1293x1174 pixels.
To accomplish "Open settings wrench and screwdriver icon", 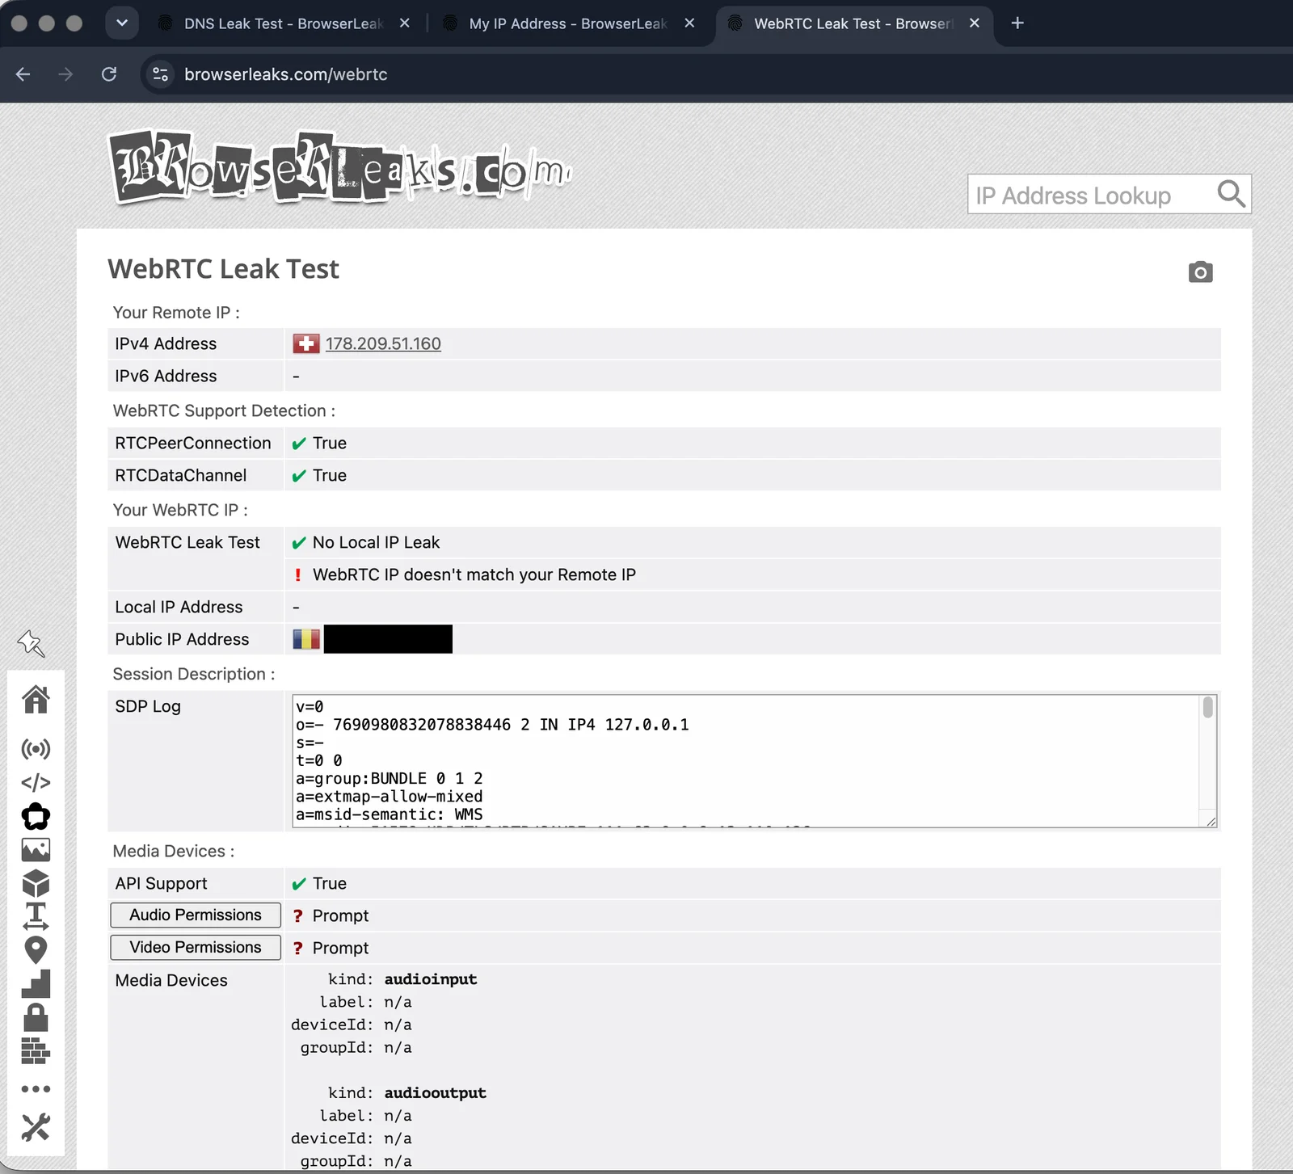I will click(36, 1127).
